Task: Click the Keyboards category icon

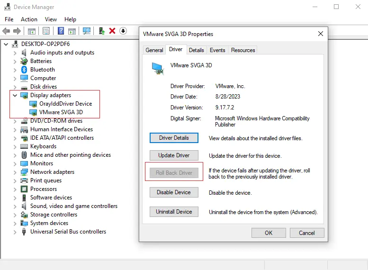Action: click(24, 146)
